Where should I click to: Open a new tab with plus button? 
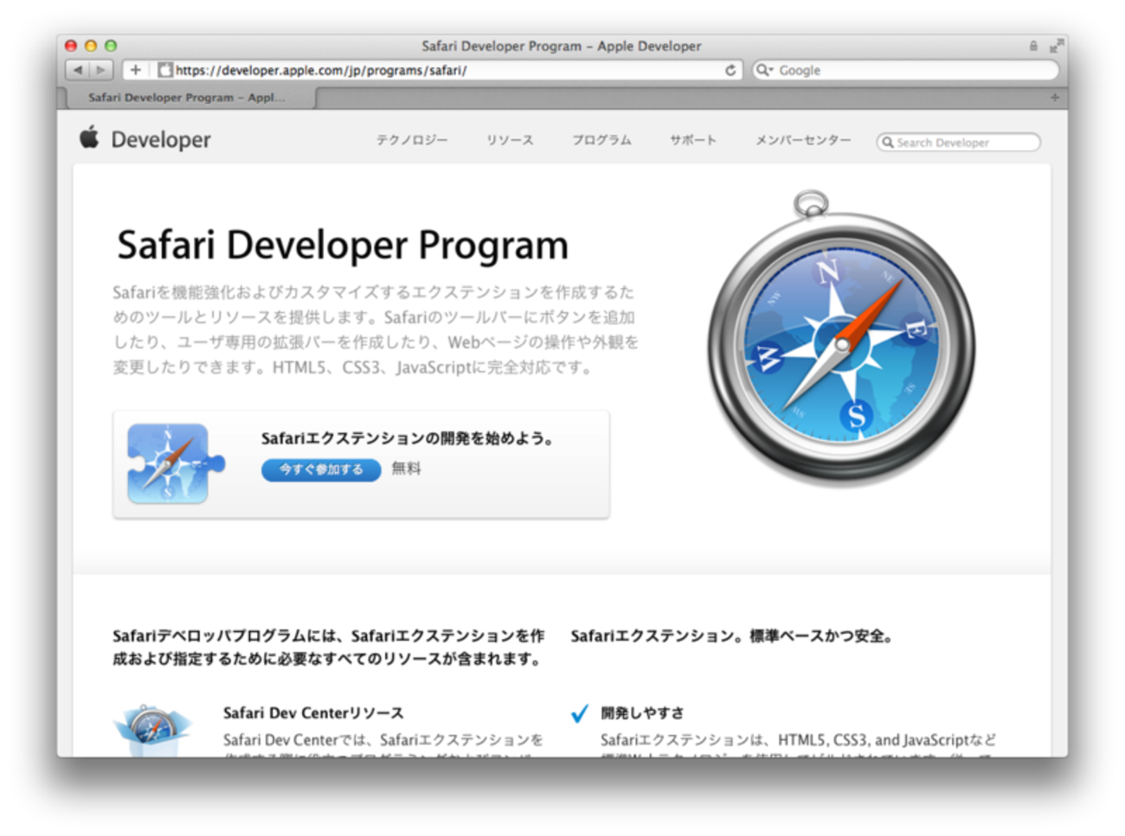(x=1054, y=98)
